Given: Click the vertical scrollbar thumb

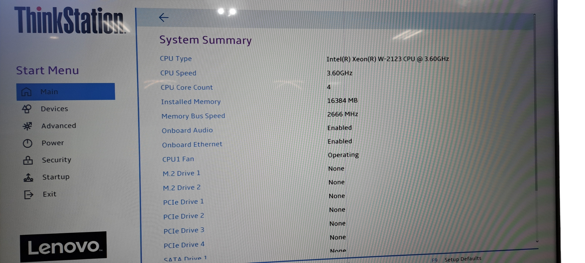Looking at the screenshot, I should point(536,105).
